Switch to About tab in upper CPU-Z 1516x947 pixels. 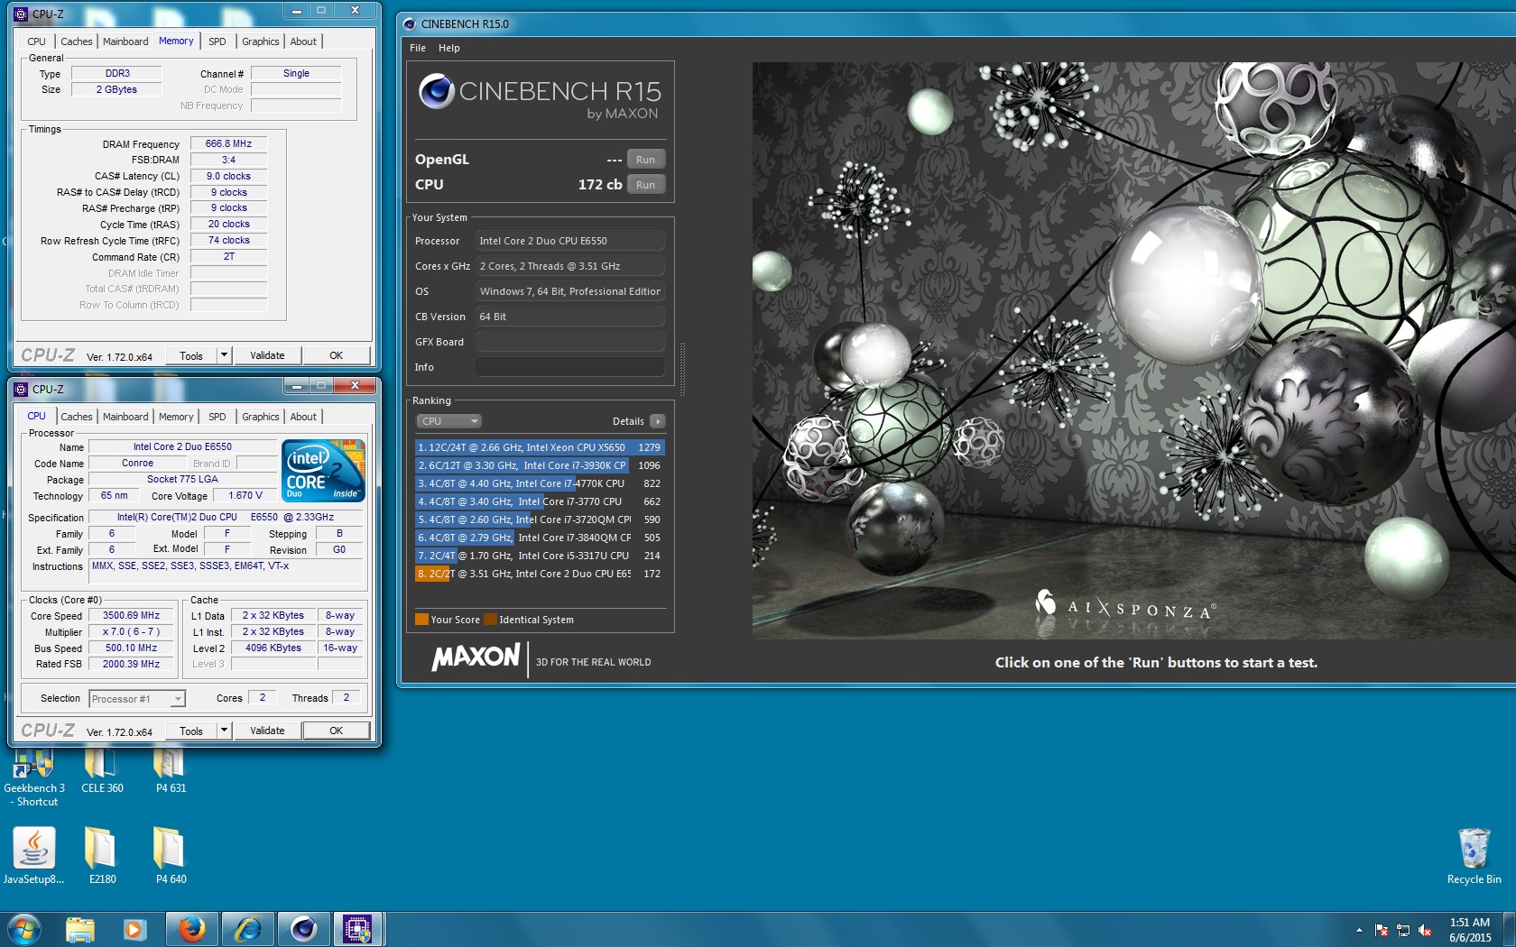click(x=303, y=41)
